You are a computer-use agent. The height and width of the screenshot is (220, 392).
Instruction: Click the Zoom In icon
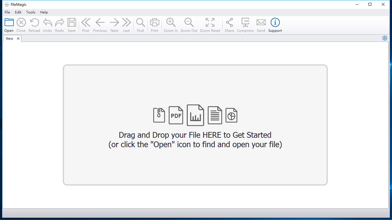(x=171, y=23)
